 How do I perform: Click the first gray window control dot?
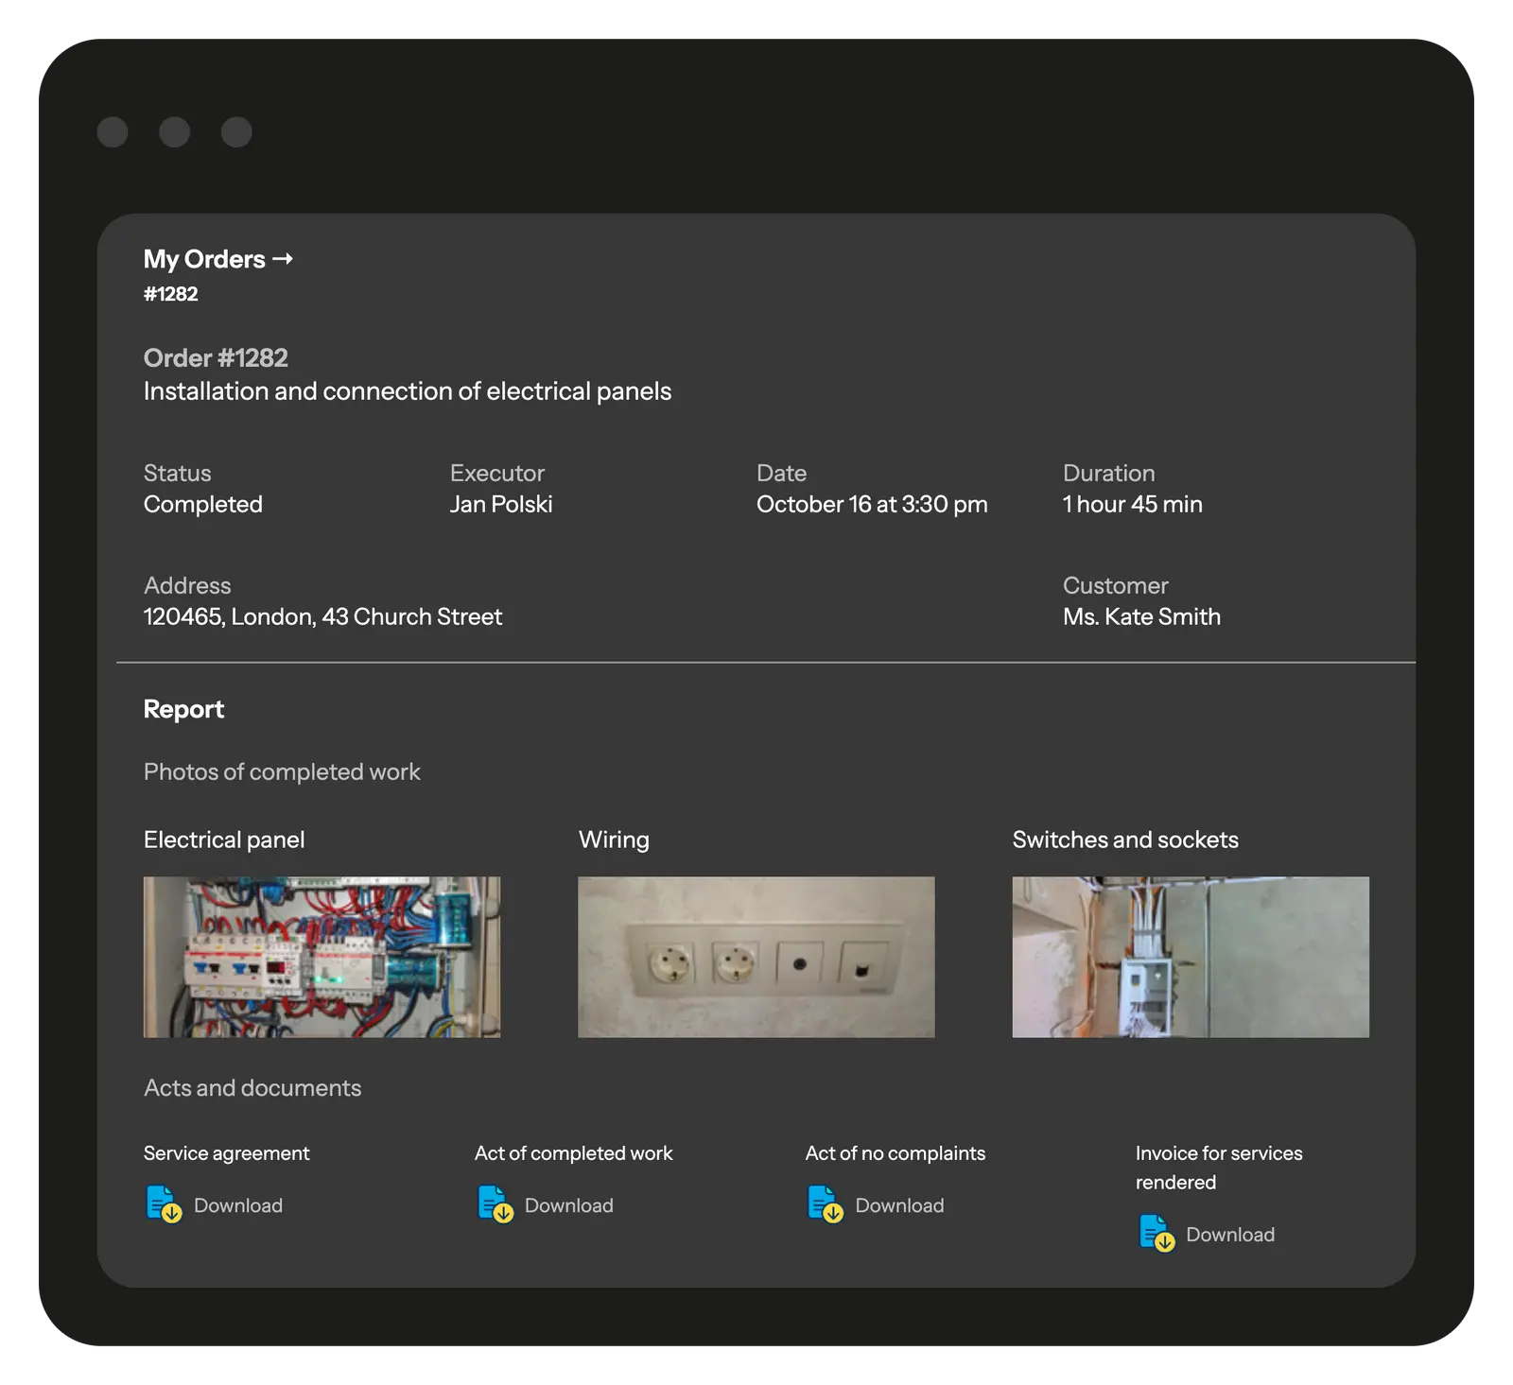click(113, 132)
